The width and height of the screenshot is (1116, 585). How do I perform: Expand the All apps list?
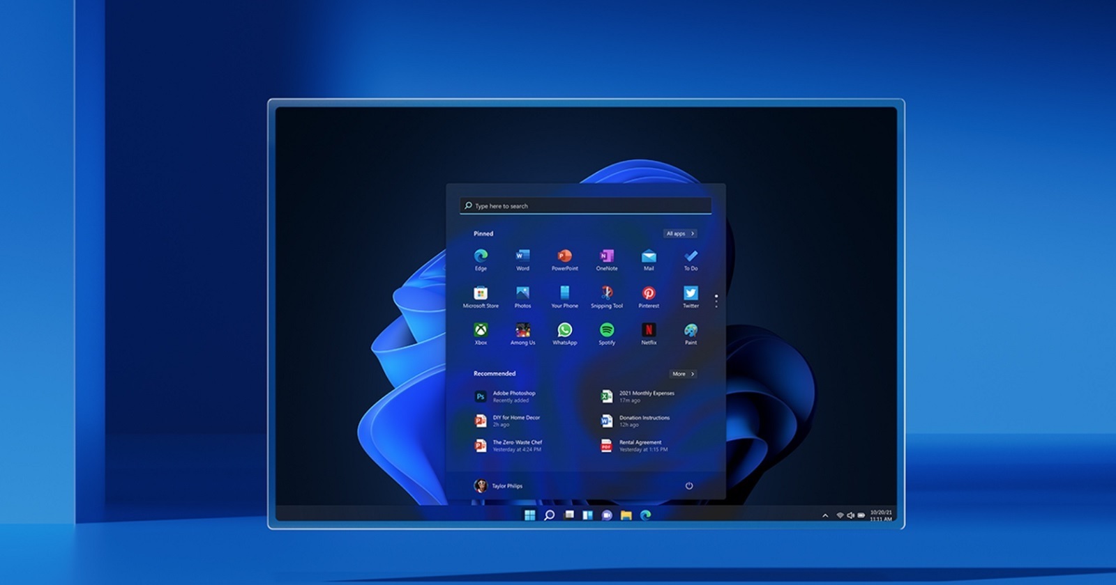679,234
